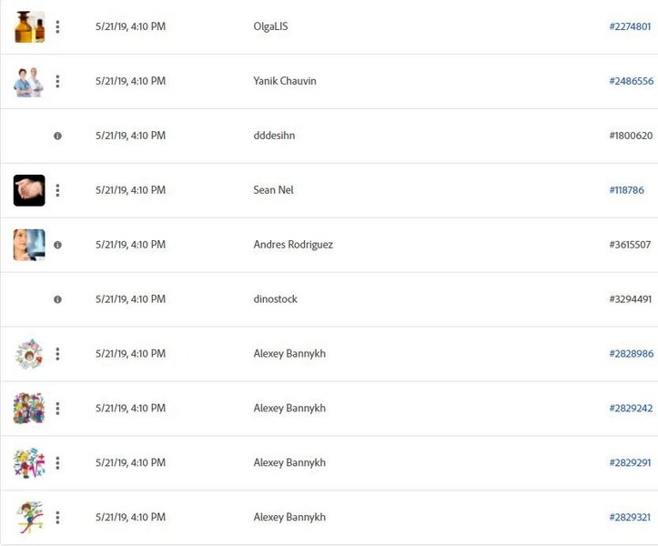
Task: Open three-dot menu for Sean Nel row
Action: click(x=57, y=190)
